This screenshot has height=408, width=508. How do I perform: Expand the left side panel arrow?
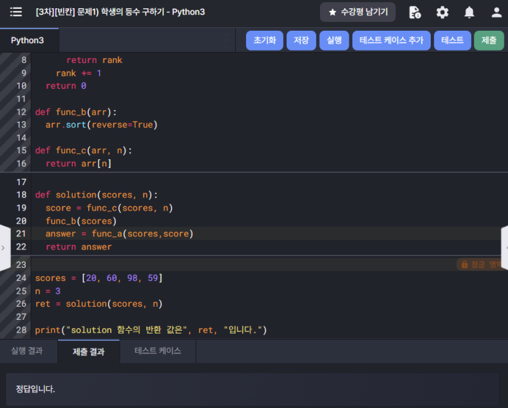pos(4,247)
